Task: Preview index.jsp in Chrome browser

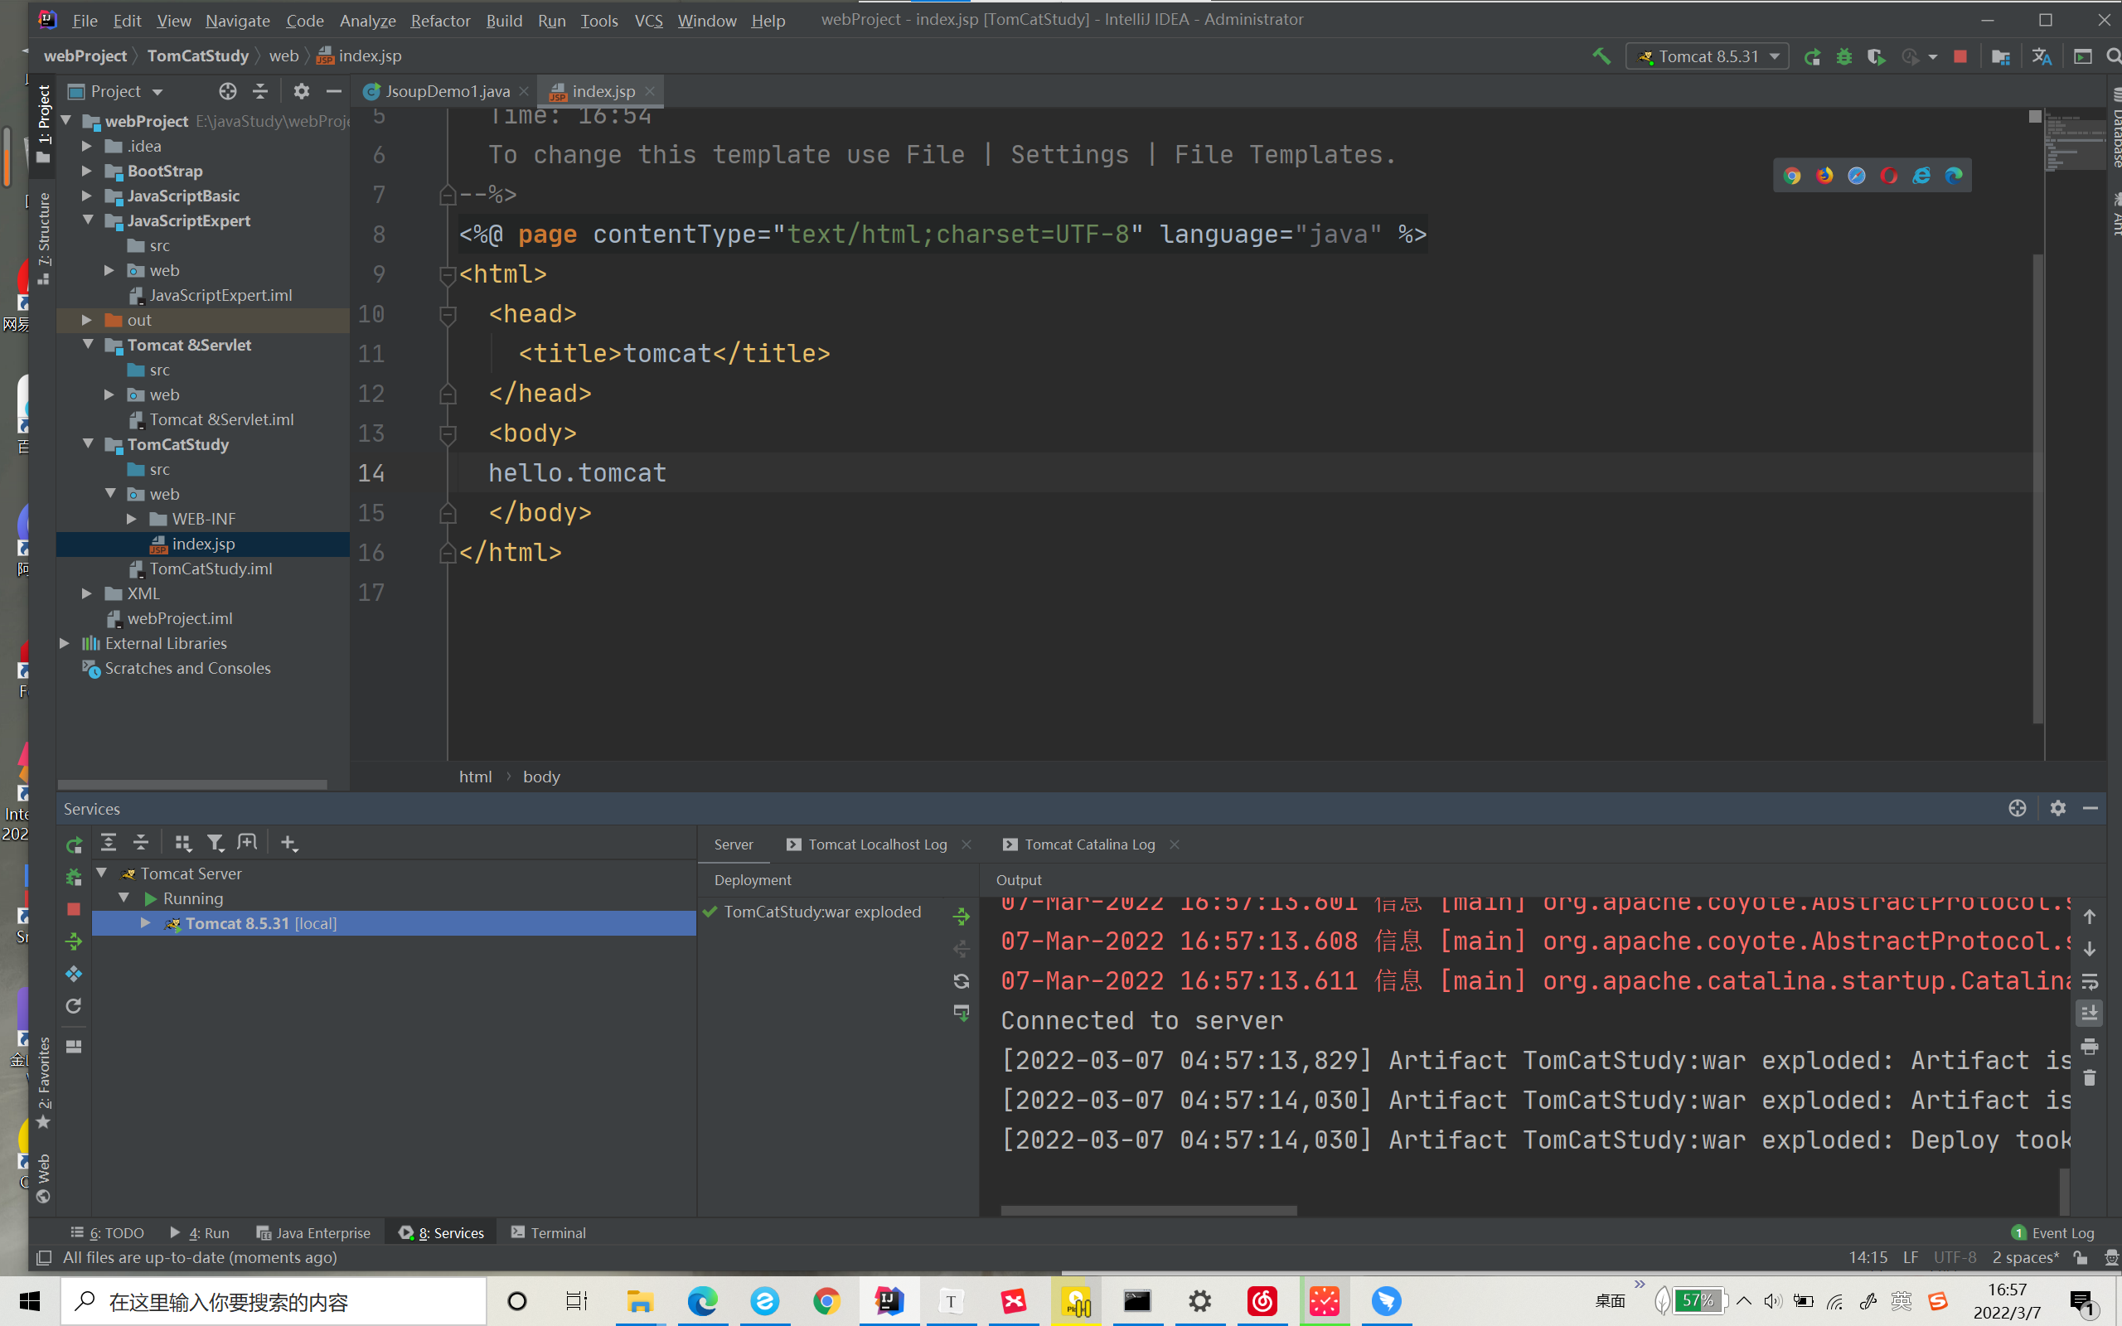Action: (x=1792, y=176)
